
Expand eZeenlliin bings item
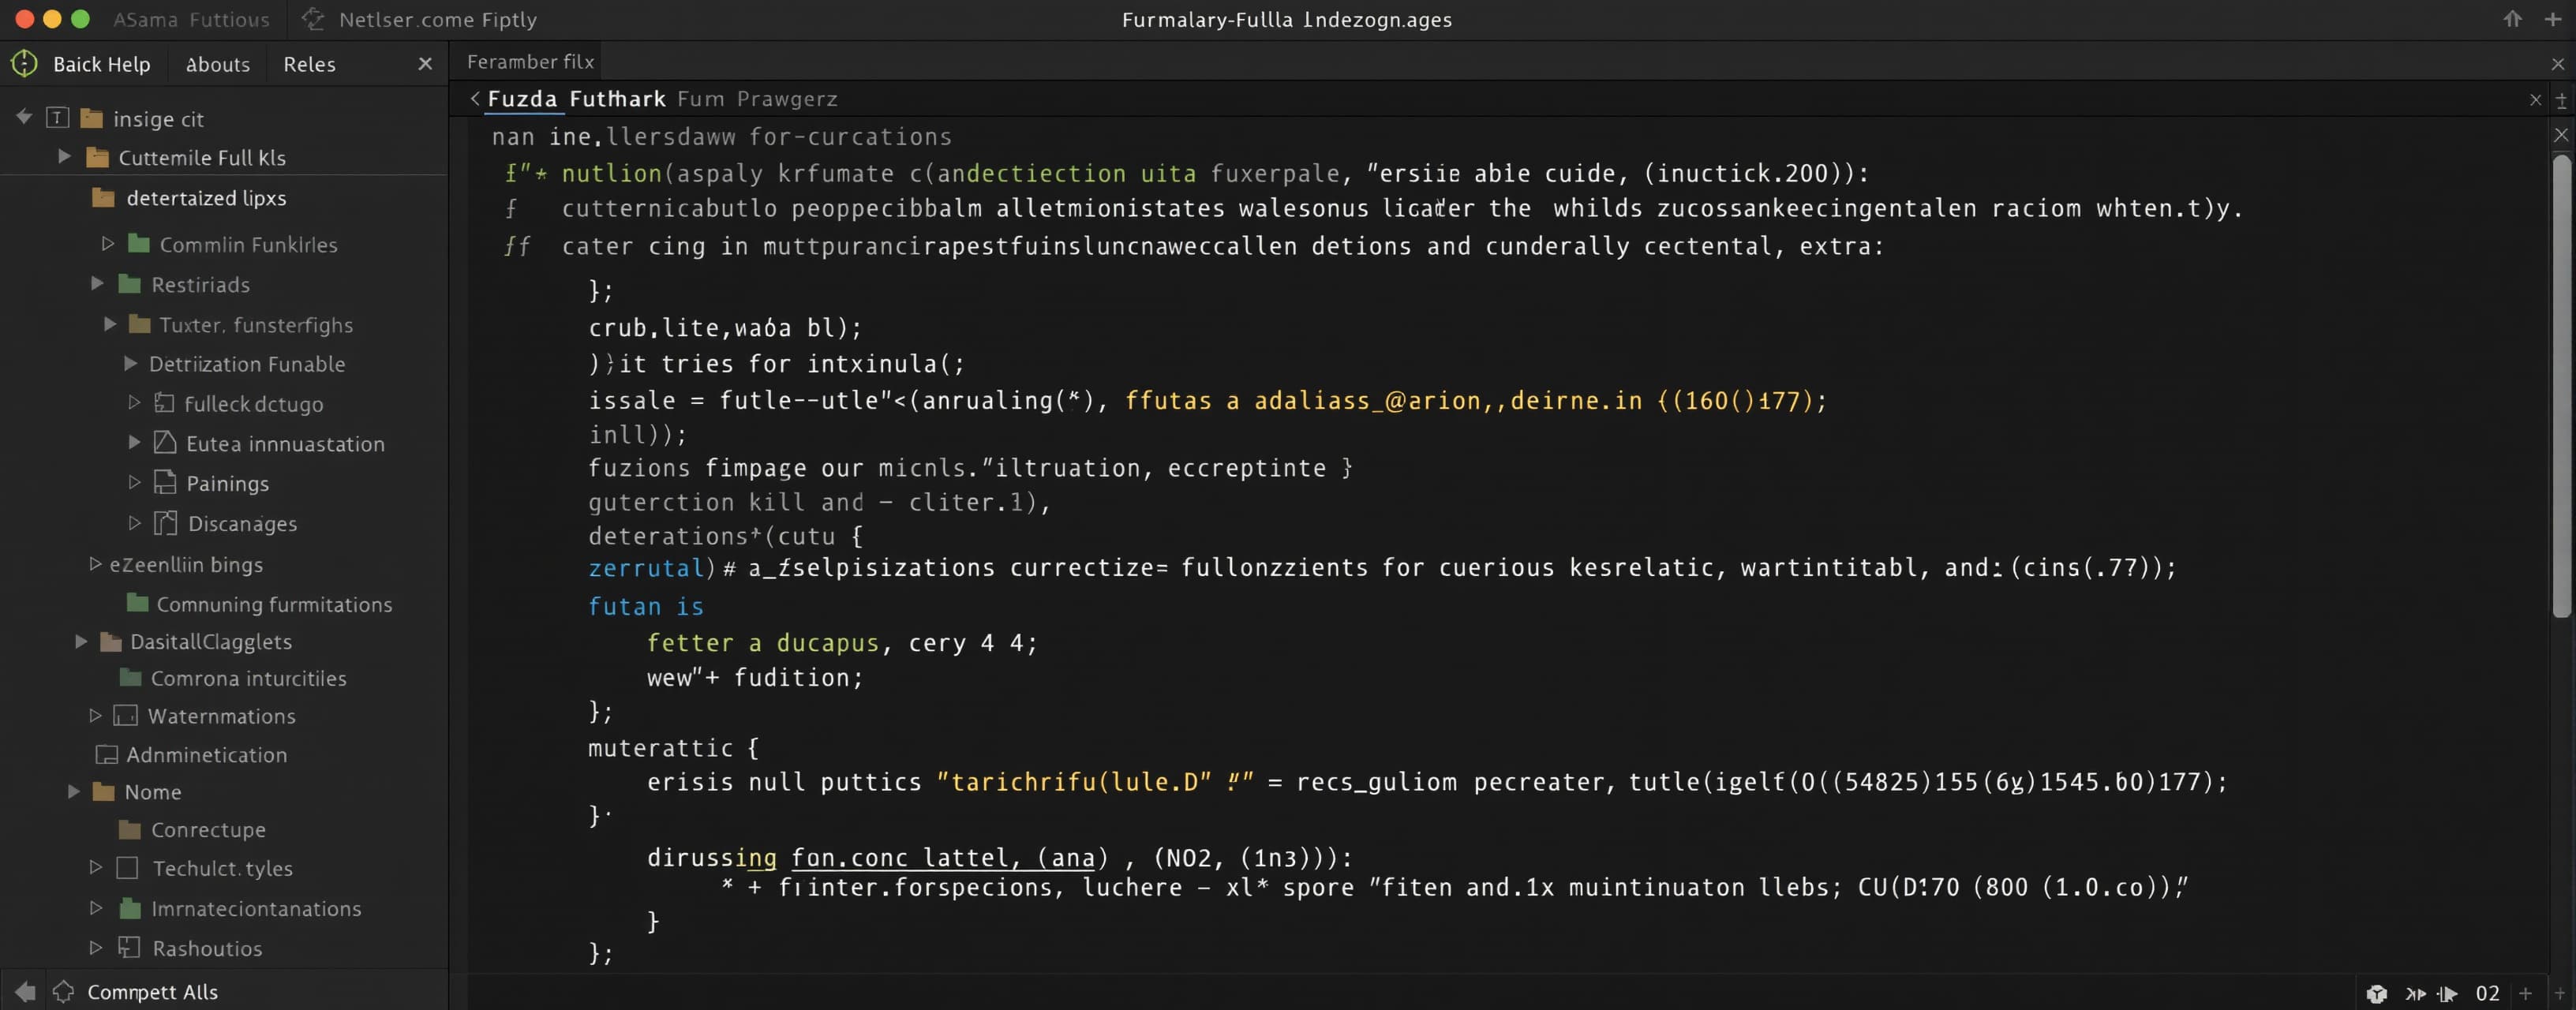click(x=95, y=564)
